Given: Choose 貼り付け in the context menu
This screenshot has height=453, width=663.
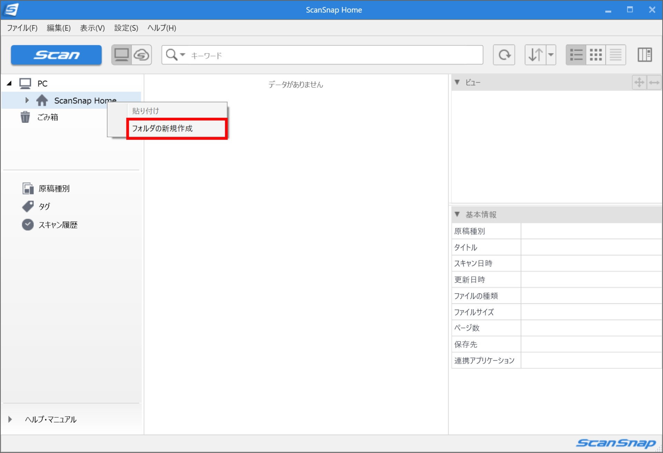Looking at the screenshot, I should click(x=167, y=111).
